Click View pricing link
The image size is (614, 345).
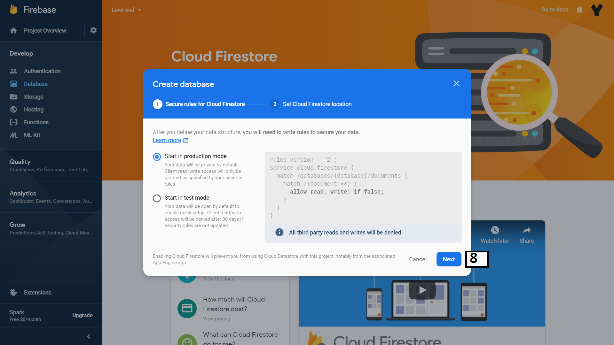pyautogui.click(x=216, y=319)
